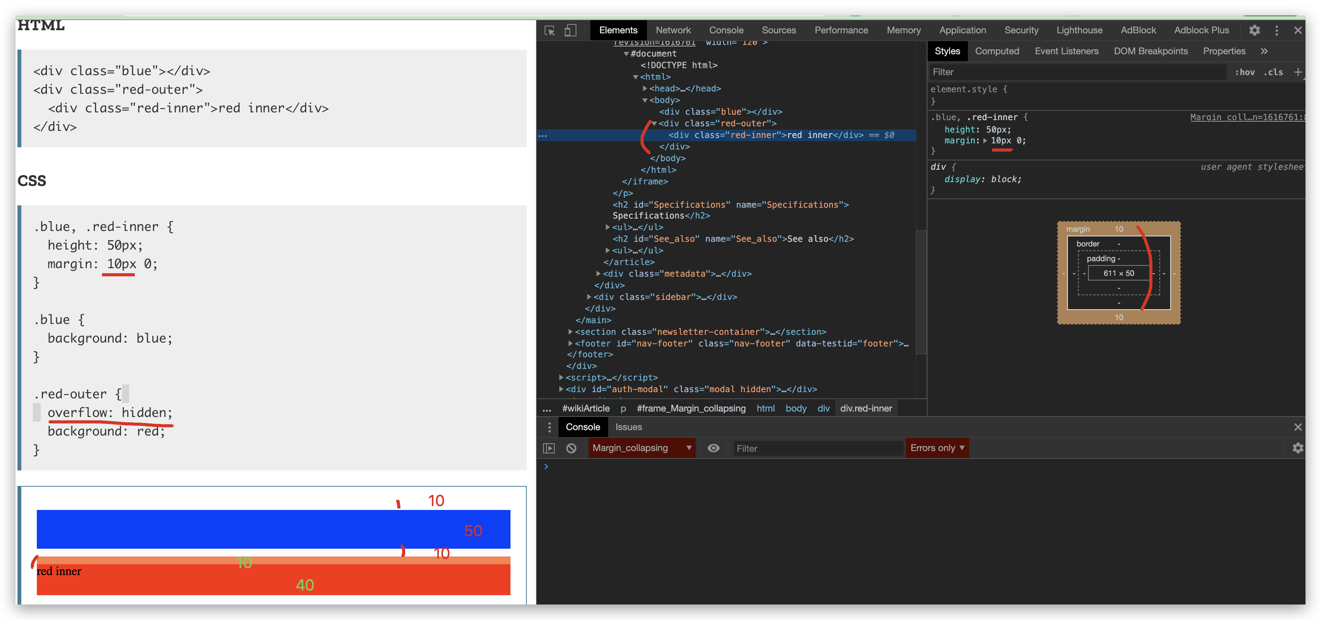Image resolution: width=1321 pixels, height=620 pixels.
Task: Open the console drawer three-dot menu
Action: [x=549, y=427]
